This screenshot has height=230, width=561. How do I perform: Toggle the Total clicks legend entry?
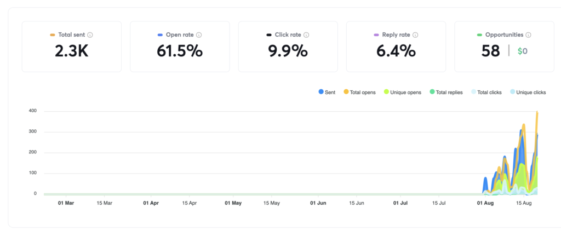pos(486,93)
